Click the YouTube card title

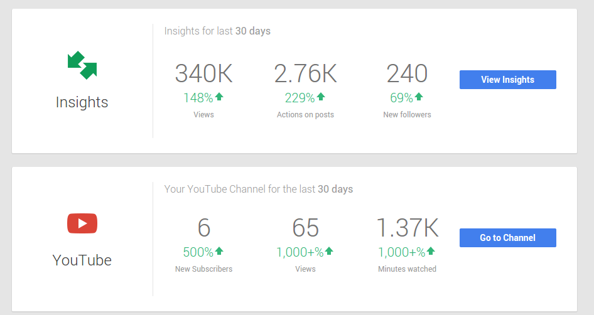pos(82,260)
